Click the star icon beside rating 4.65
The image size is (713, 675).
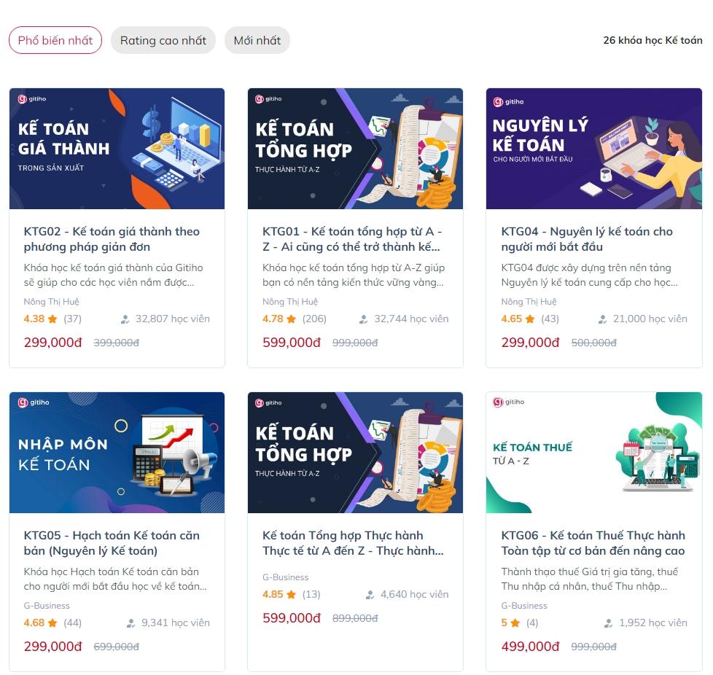pyautogui.click(x=530, y=319)
